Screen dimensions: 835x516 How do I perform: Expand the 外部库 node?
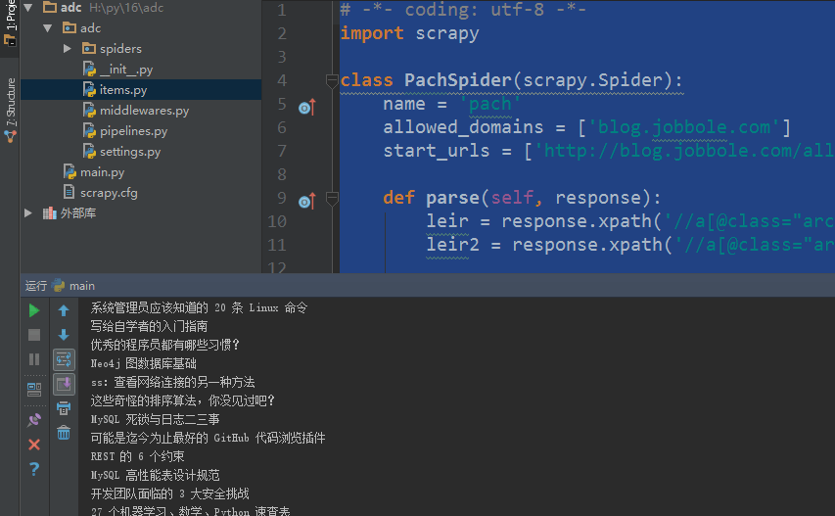(x=28, y=213)
